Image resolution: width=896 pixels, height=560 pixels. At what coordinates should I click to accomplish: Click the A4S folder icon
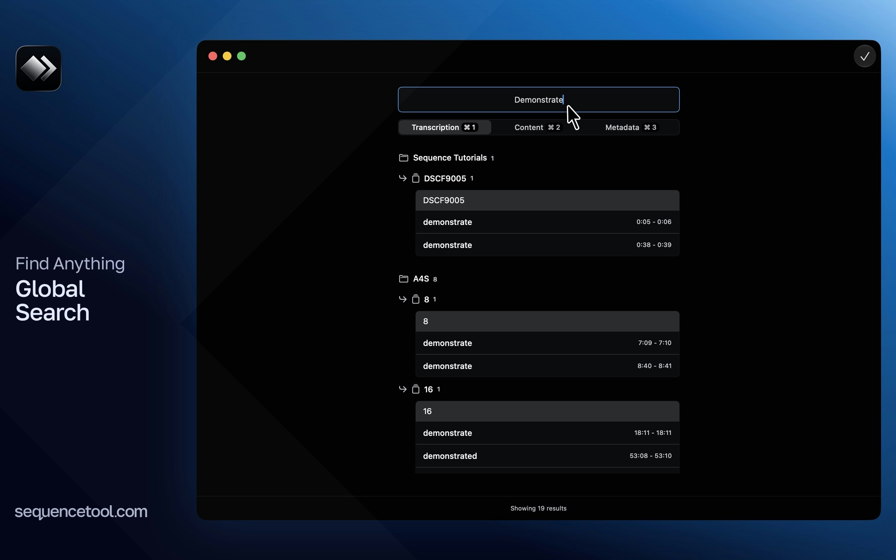click(404, 279)
